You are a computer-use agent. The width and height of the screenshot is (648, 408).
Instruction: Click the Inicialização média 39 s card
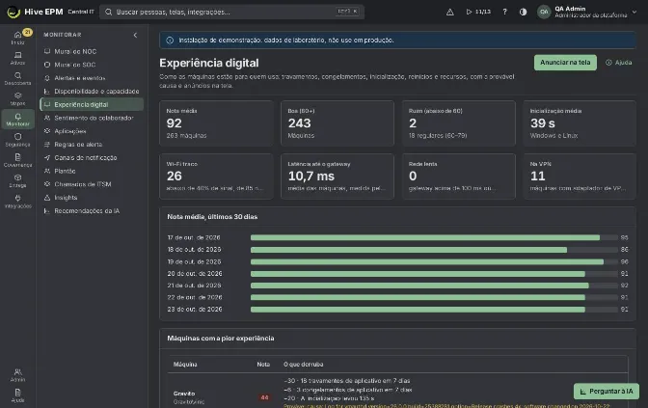(x=580, y=123)
